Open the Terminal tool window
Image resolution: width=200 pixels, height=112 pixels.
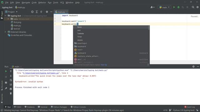42,107
